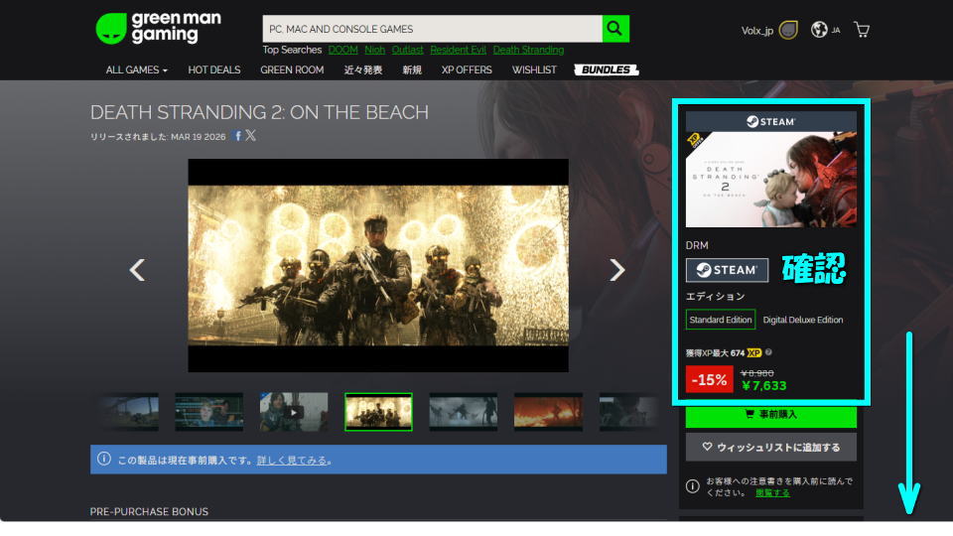953x536 pixels.
Task: Click the Nioh top search link
Action: pos(374,50)
